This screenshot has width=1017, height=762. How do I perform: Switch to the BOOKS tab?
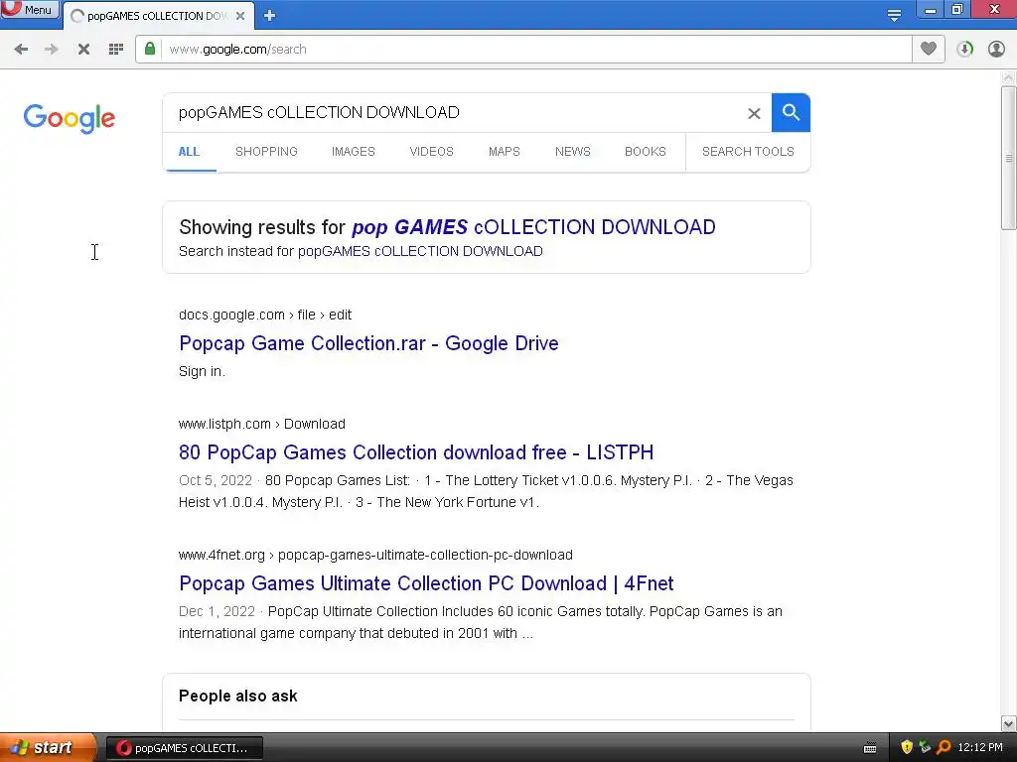pyautogui.click(x=646, y=152)
